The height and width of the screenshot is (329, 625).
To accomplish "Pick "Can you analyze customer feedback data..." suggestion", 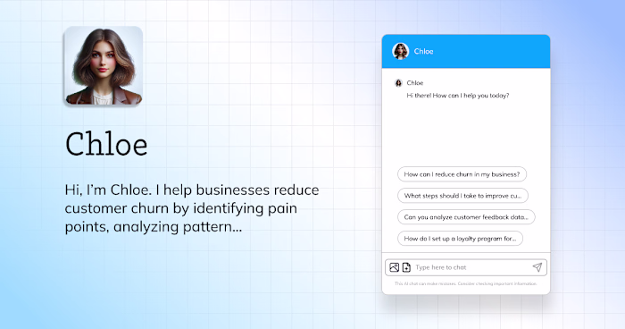I will [x=466, y=217].
